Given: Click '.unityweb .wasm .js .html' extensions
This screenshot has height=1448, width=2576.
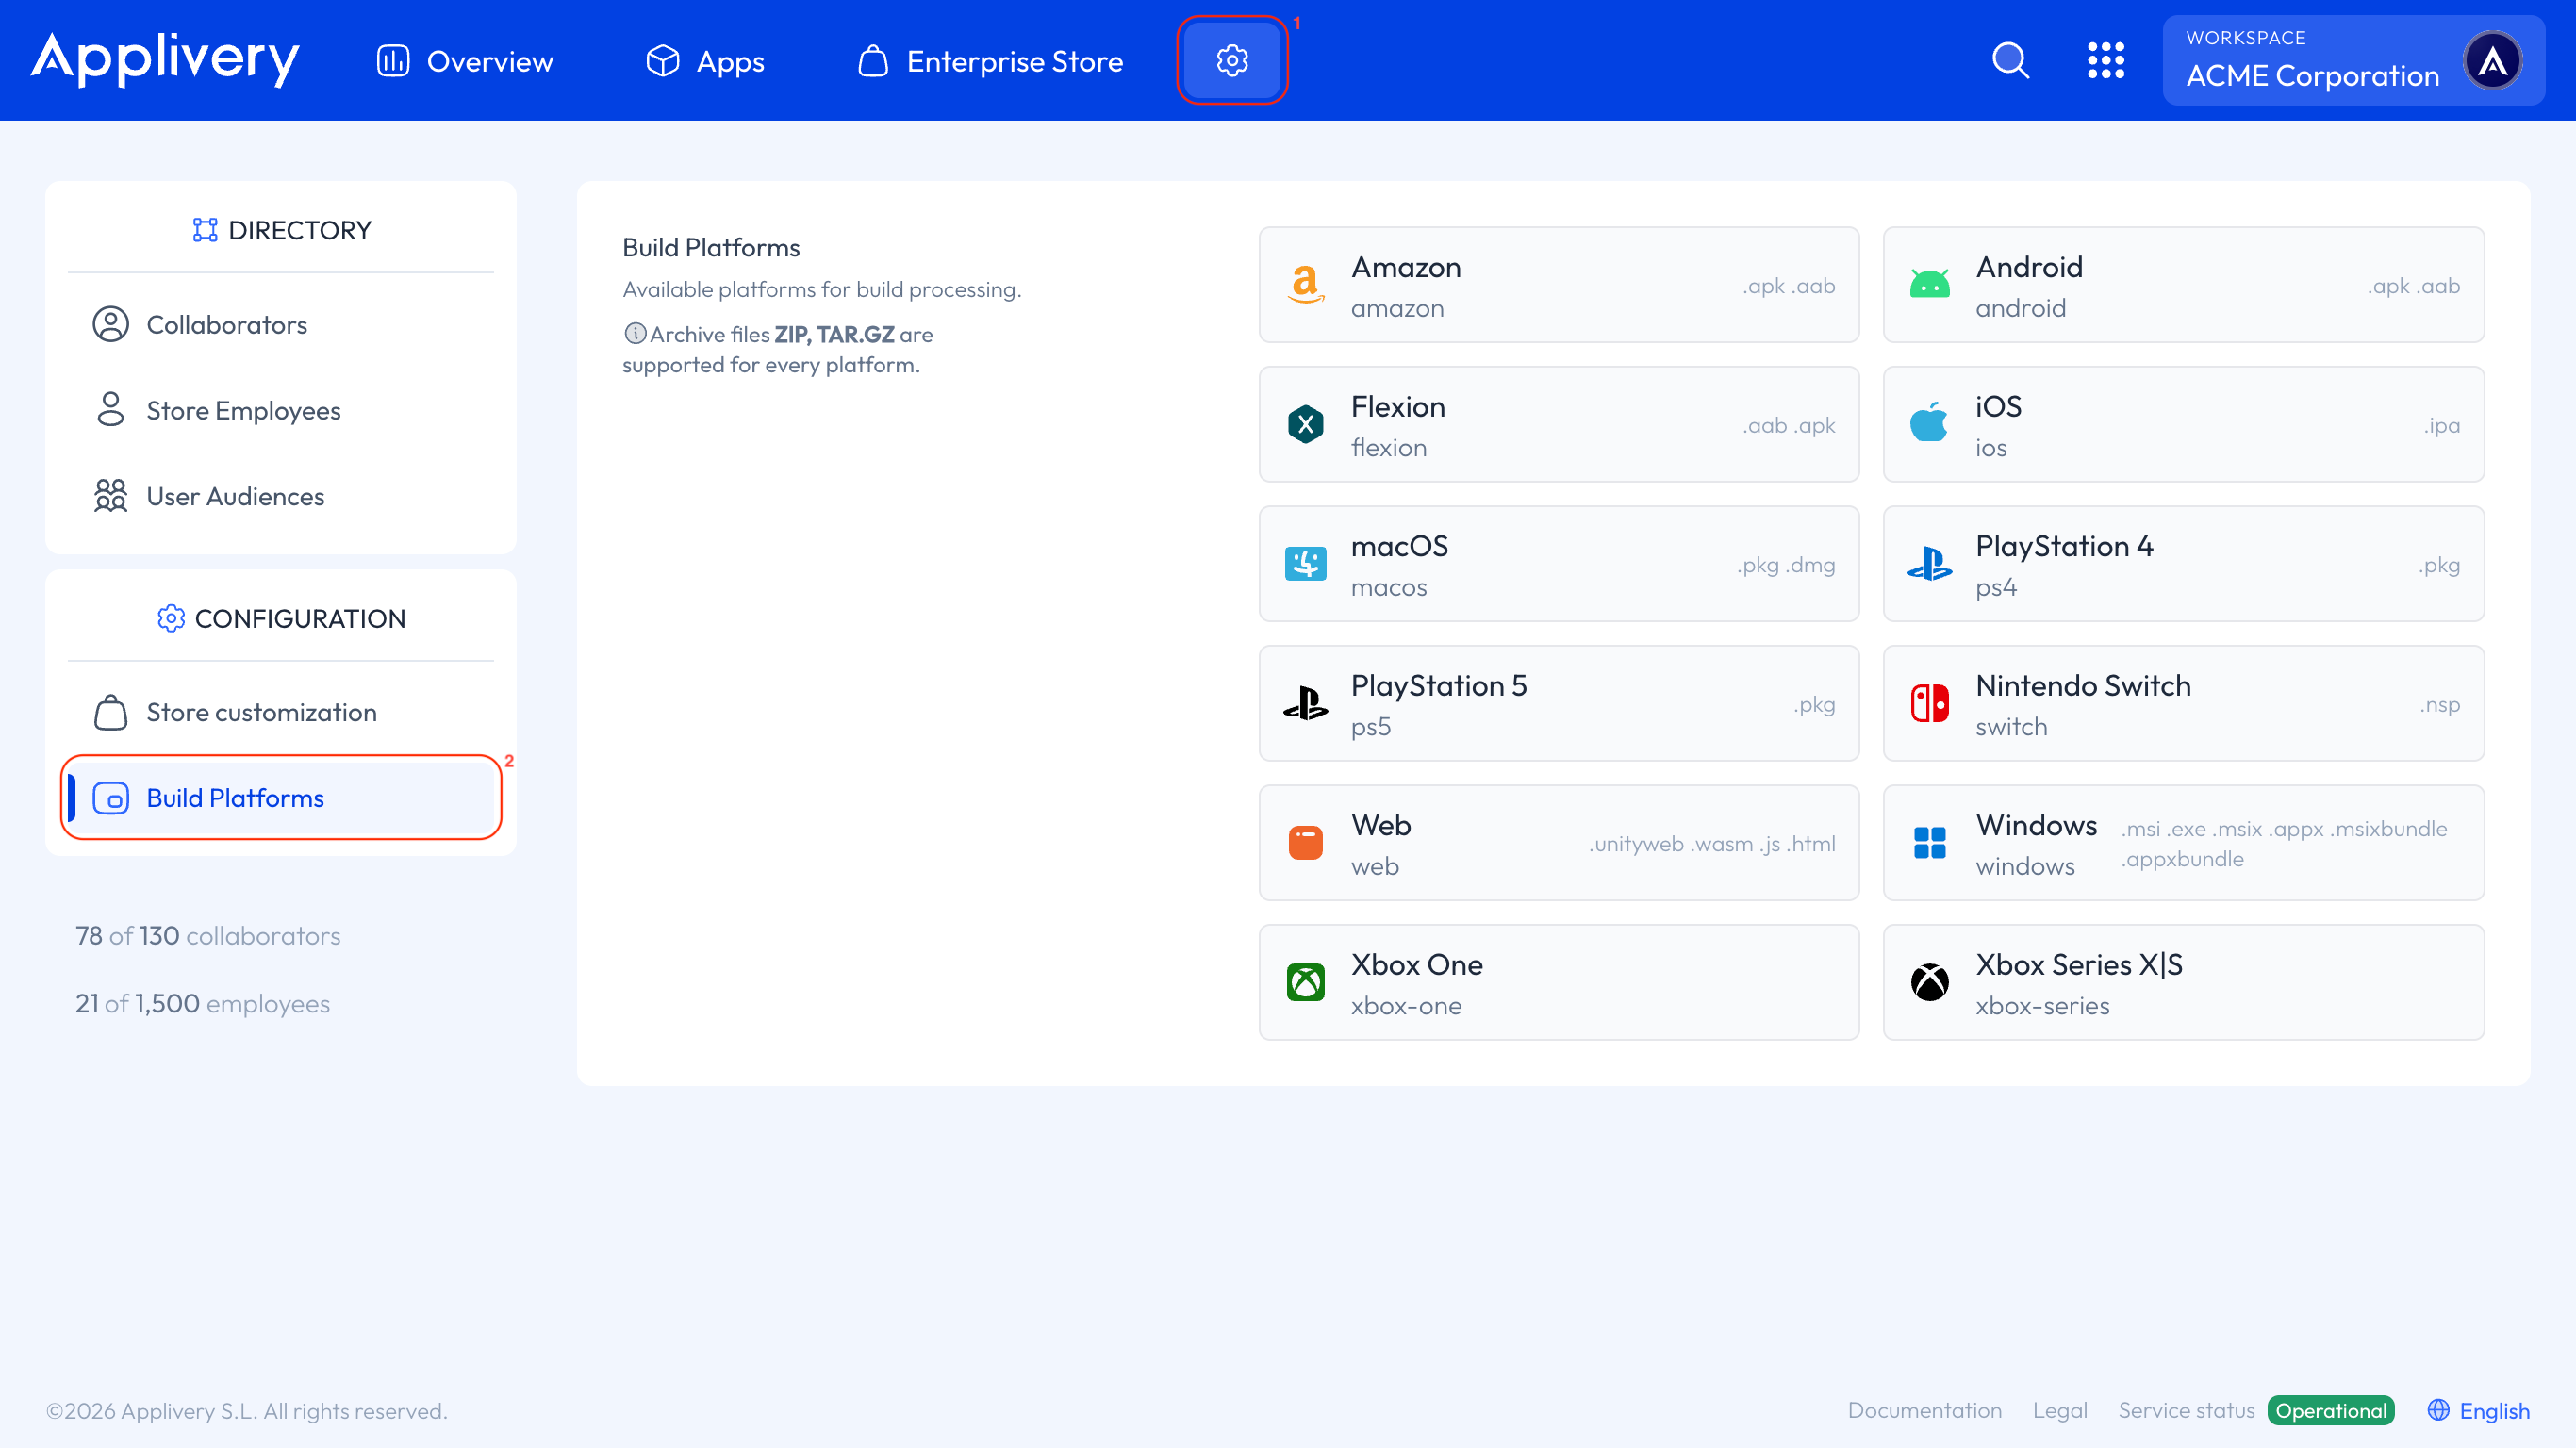Looking at the screenshot, I should pyautogui.click(x=1711, y=844).
